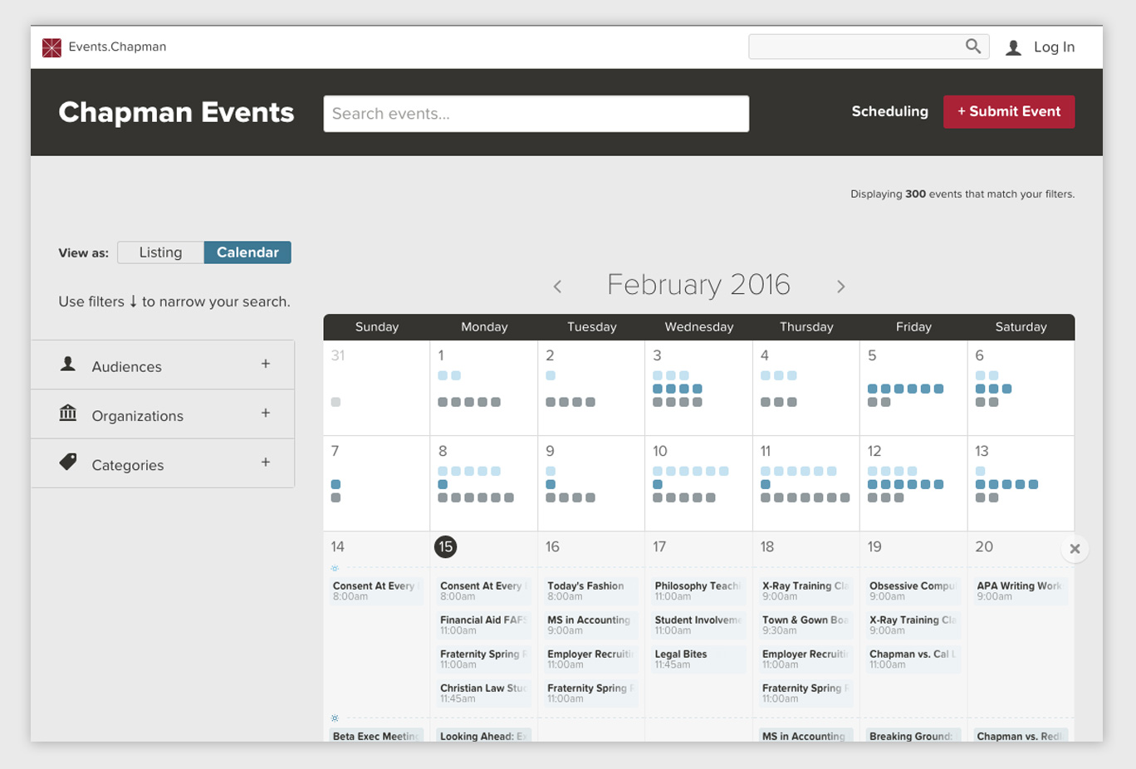Viewport: 1136px width, 769px height.
Task: Click the Log In user icon
Action: pyautogui.click(x=1013, y=48)
